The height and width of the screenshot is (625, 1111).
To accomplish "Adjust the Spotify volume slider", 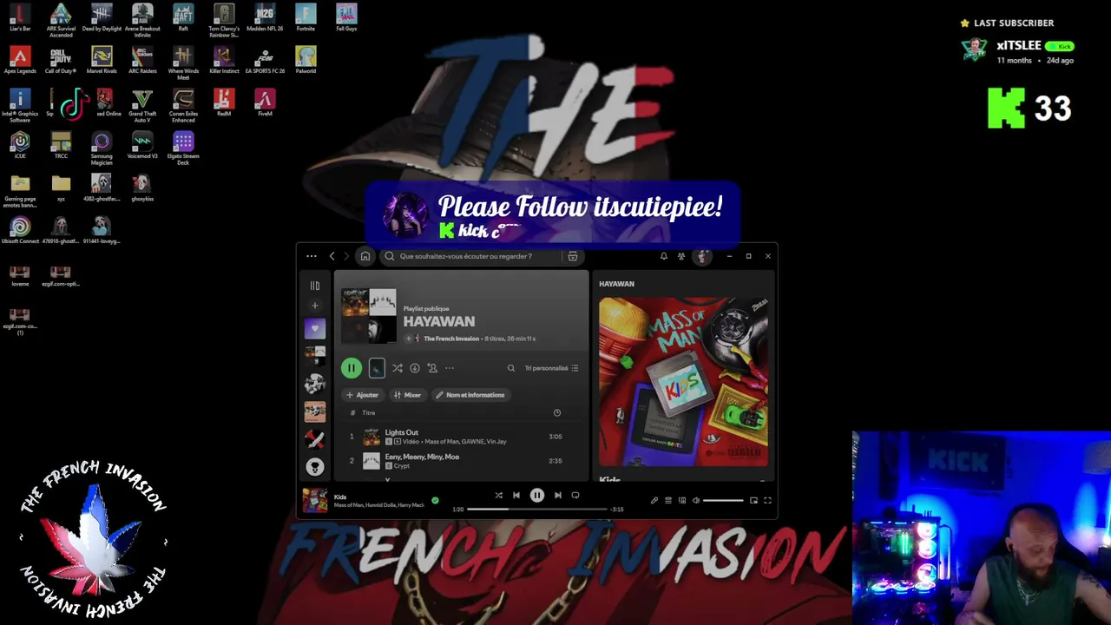I will pyautogui.click(x=723, y=500).
